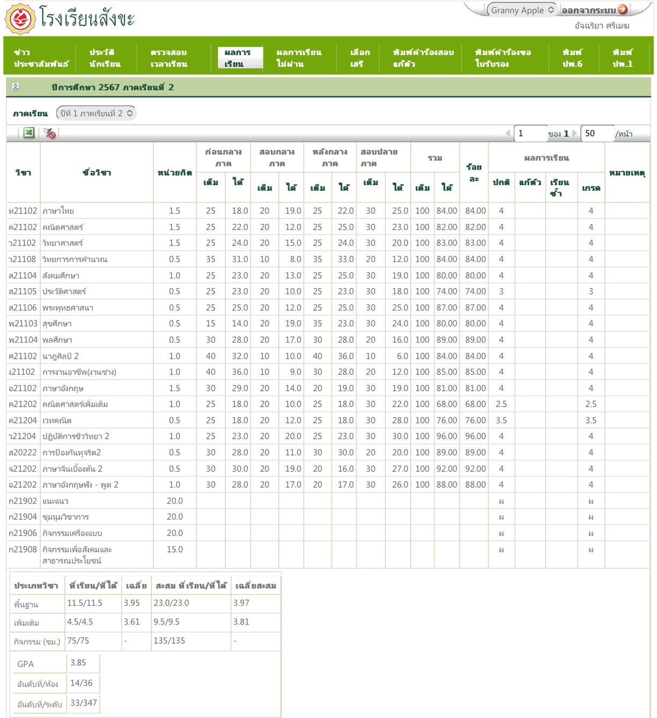The width and height of the screenshot is (657, 718).
Task: Select the สังคมศึกษา subject row
Action: 328,275
